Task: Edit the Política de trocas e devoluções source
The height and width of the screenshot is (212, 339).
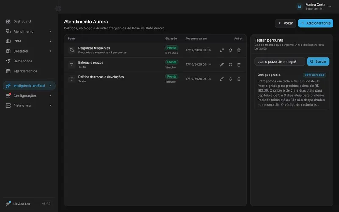Action: click(222, 79)
